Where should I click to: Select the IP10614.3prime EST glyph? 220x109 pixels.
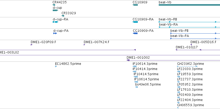tap(134, 66)
